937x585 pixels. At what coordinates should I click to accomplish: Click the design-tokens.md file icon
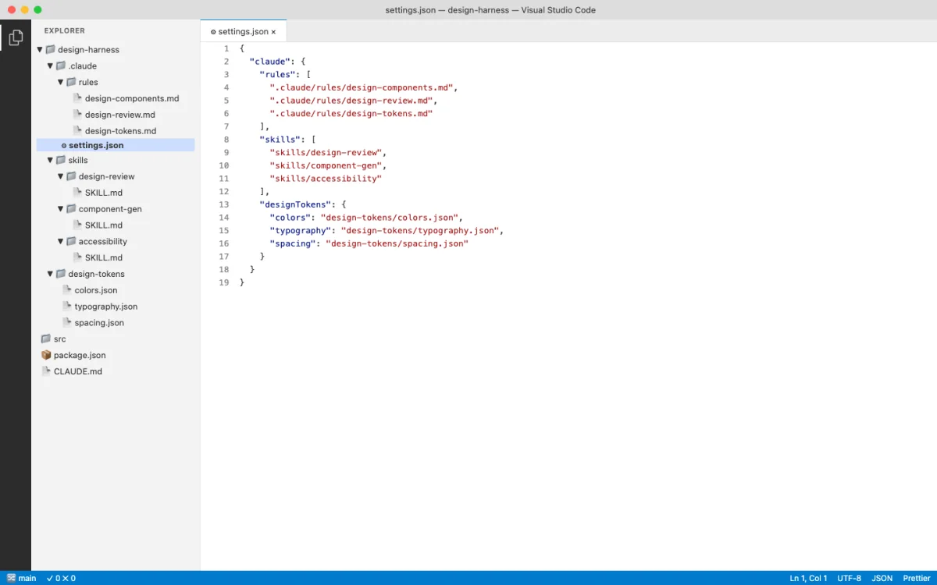(x=77, y=131)
